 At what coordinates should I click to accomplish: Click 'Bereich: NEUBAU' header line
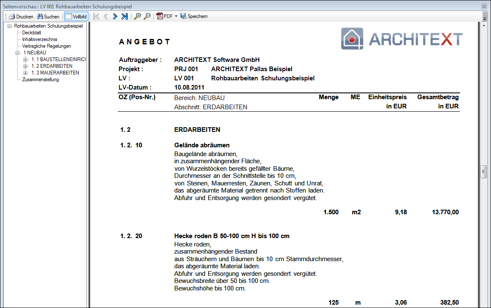point(199,98)
